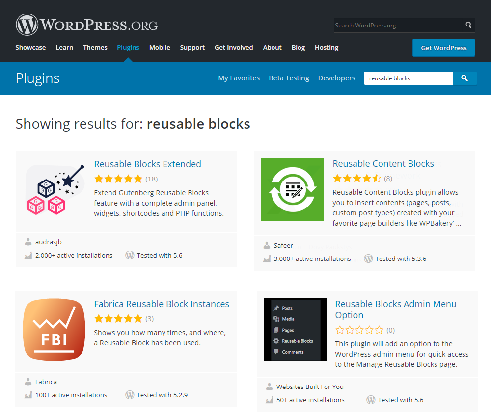Open Reusable Blocks Admin Menu Option title
Image resolution: width=491 pixels, height=414 pixels.
point(396,310)
